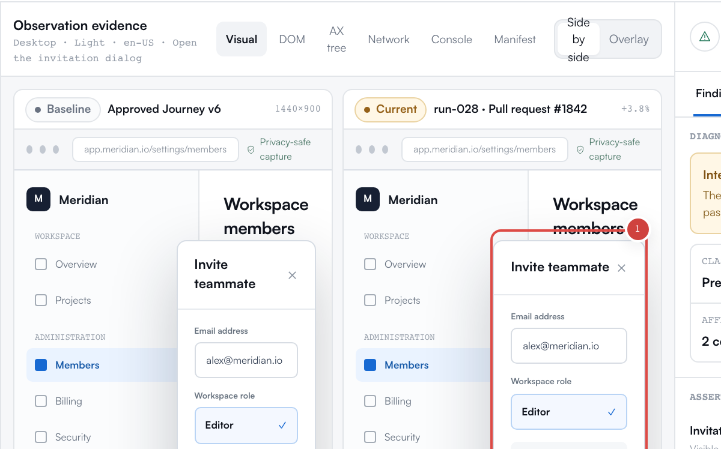Close the Current Invite teammate dialog
The height and width of the screenshot is (449, 721).
(622, 268)
